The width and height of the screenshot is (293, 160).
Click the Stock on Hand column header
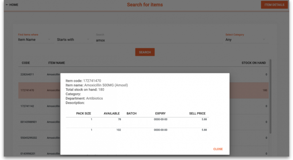tap(253, 63)
